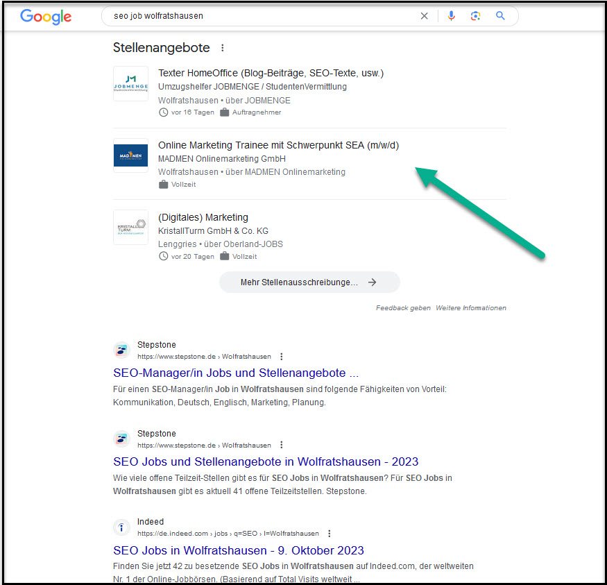Screen dimensions: 607x585
Task: Click Stepstone favicon of SEO Jobs 2023 result
Action: coord(121,439)
